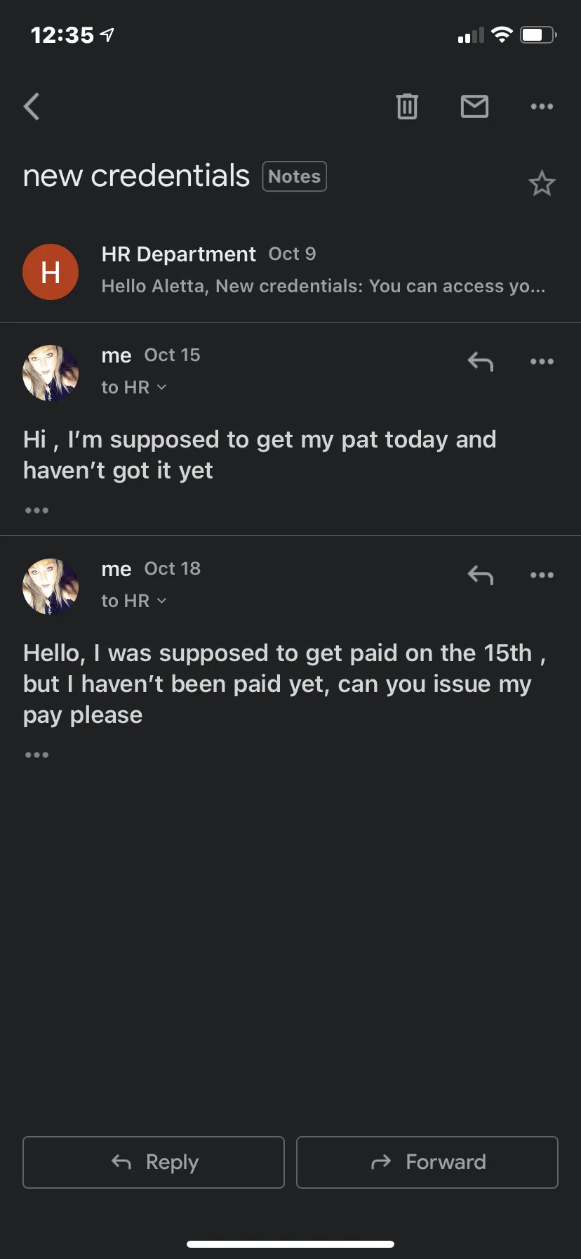Tap the HR Department avatar circle

pyautogui.click(x=51, y=272)
